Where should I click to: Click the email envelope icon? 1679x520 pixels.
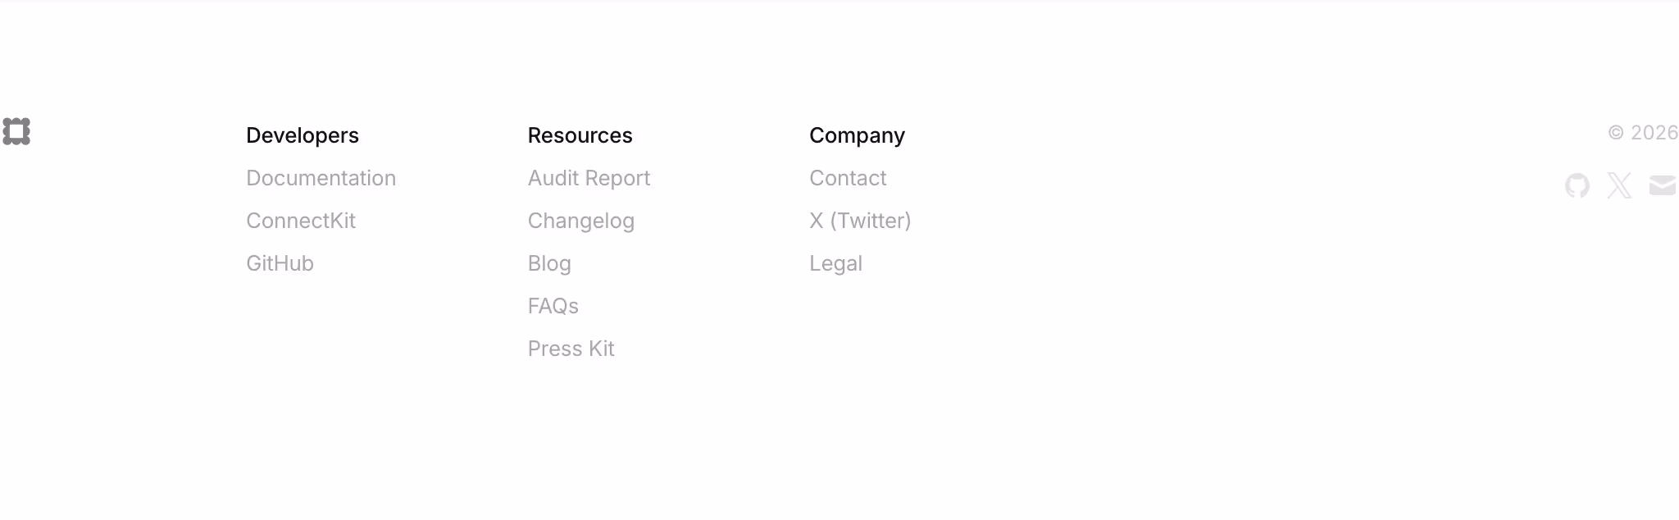(x=1663, y=185)
